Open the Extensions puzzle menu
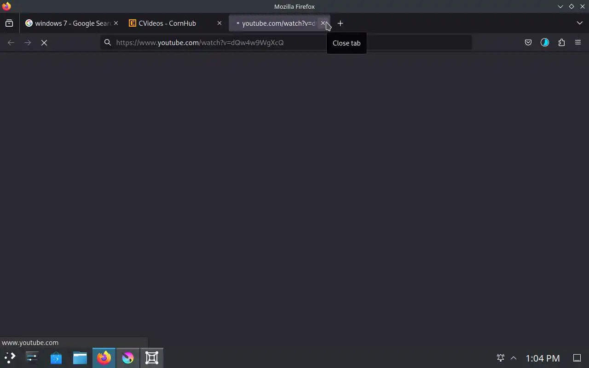Viewport: 589px width, 368px height. click(x=561, y=42)
